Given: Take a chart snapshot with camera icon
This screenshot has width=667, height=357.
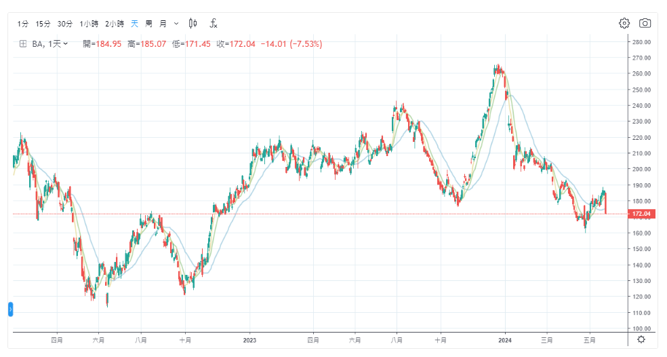Looking at the screenshot, I should 645,23.
